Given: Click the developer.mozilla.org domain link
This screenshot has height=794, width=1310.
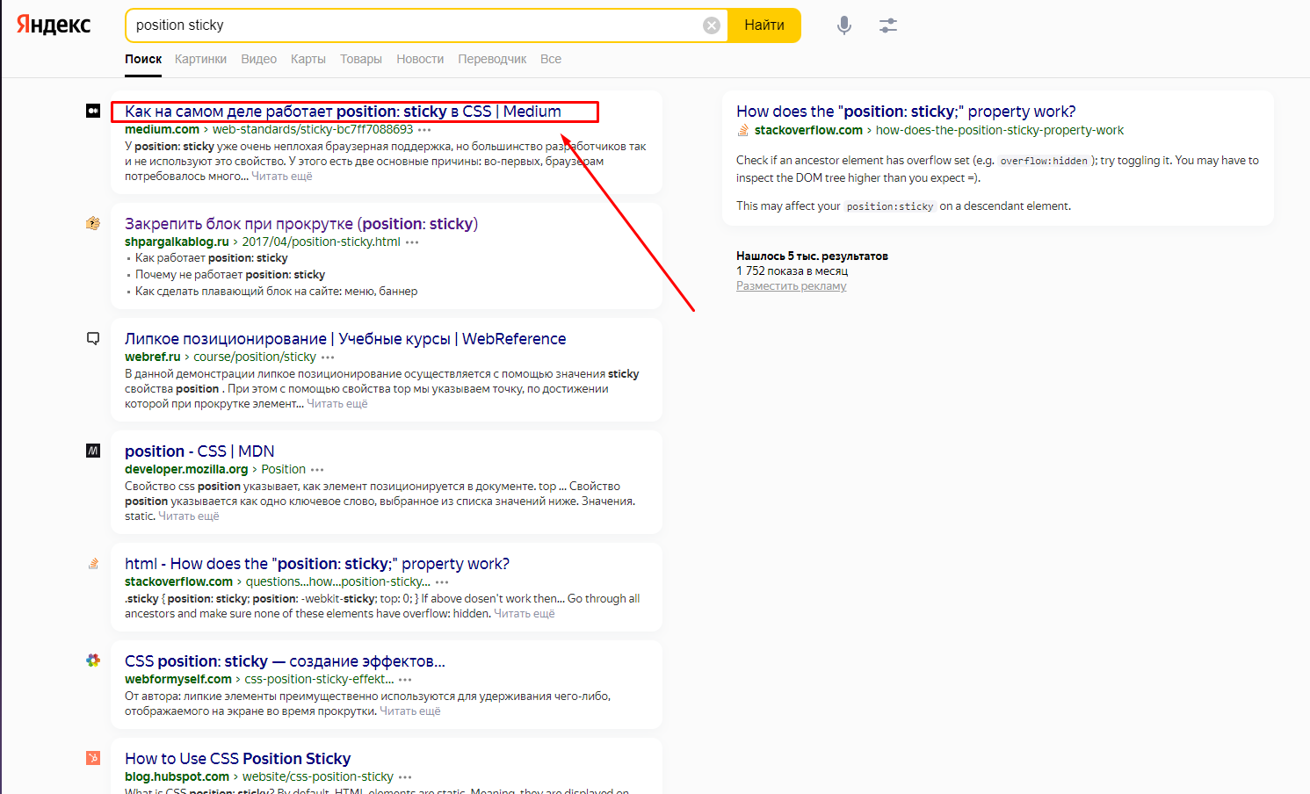Looking at the screenshot, I should click(186, 470).
